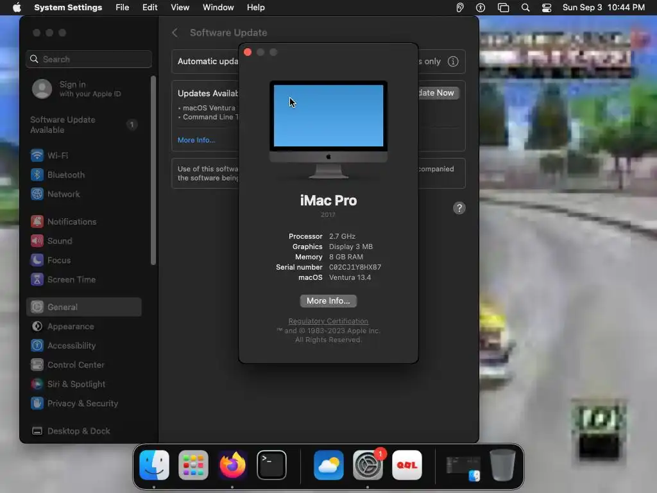Select the Accessibility icon in sidebar

click(37, 346)
